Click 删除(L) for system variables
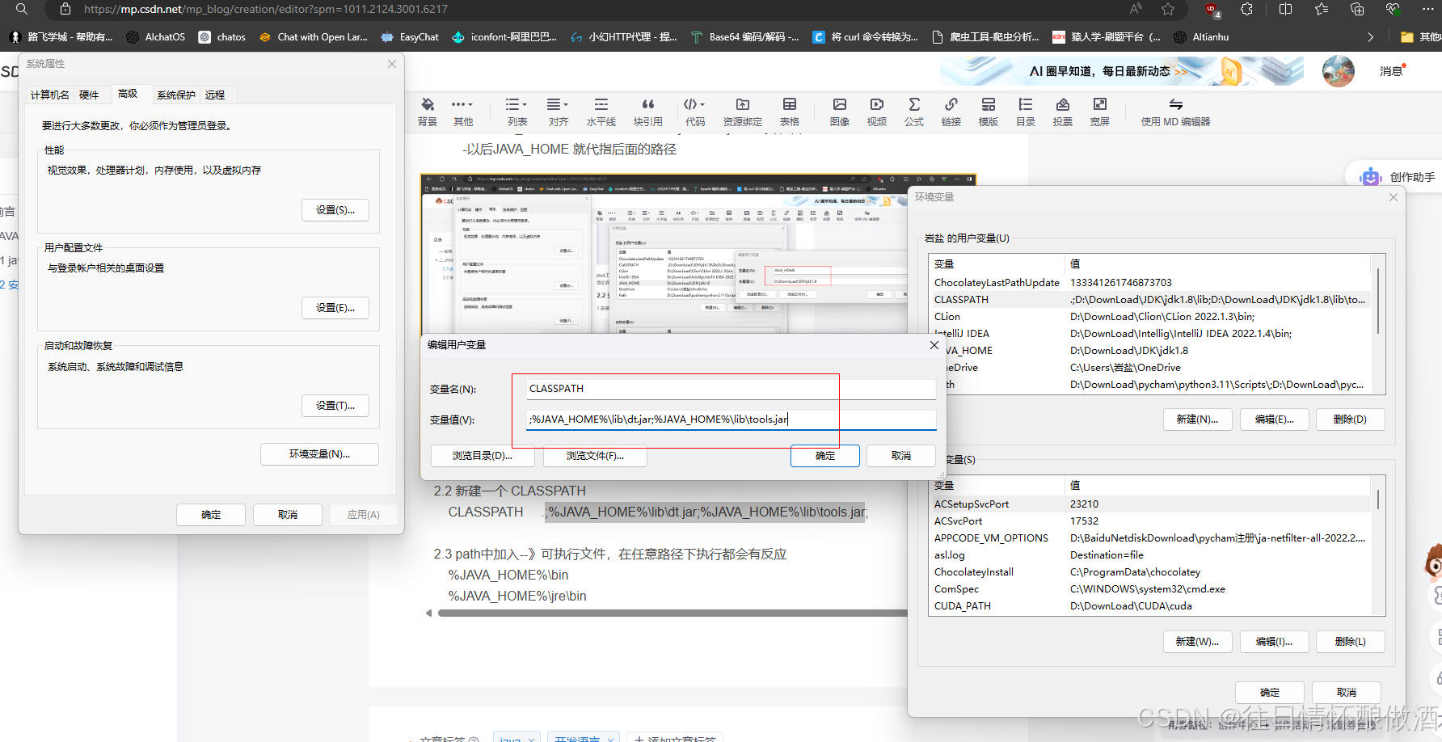1442x742 pixels. [x=1351, y=642]
